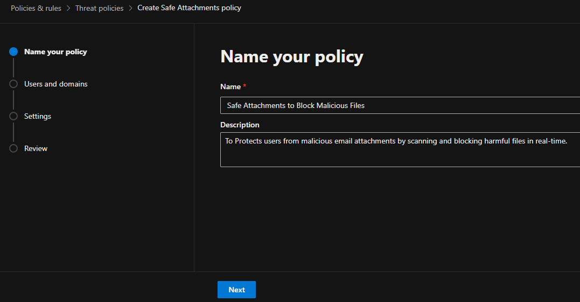The image size is (580, 302).
Task: Jump to the Users and domains step label
Action: pos(55,84)
